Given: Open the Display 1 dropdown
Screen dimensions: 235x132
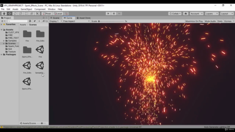Looking at the screenshot, I should point(55,21).
